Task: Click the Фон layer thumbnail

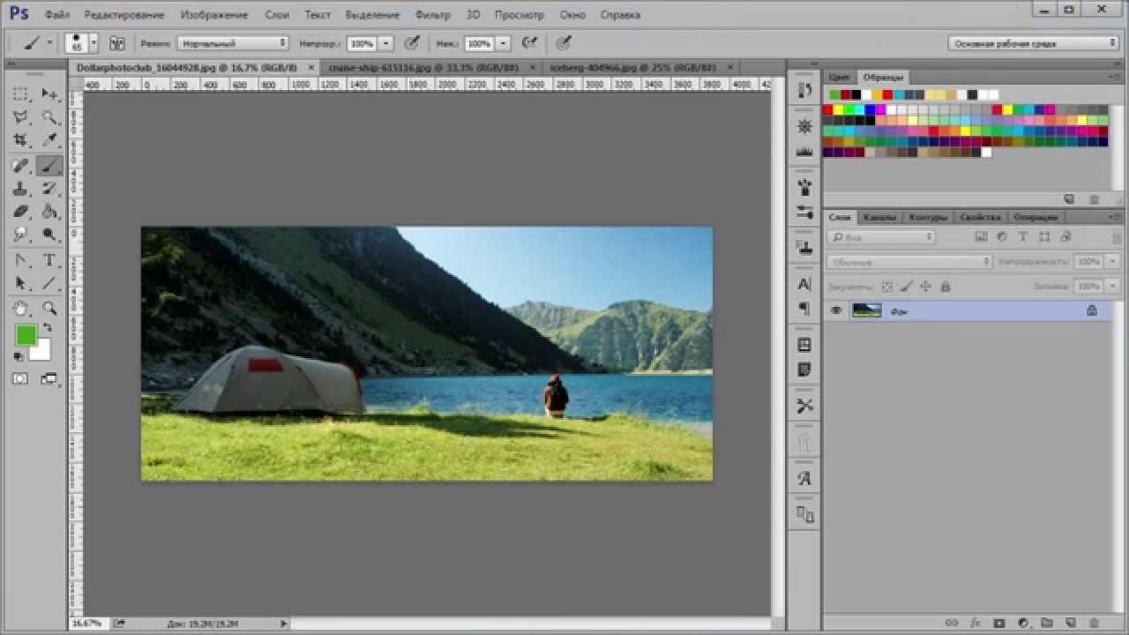Action: click(867, 310)
